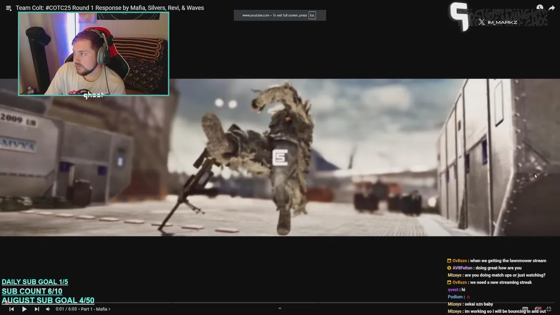The height and width of the screenshot is (315, 560).
Task: Click the IM_MARKZ handle text
Action: click(x=502, y=22)
